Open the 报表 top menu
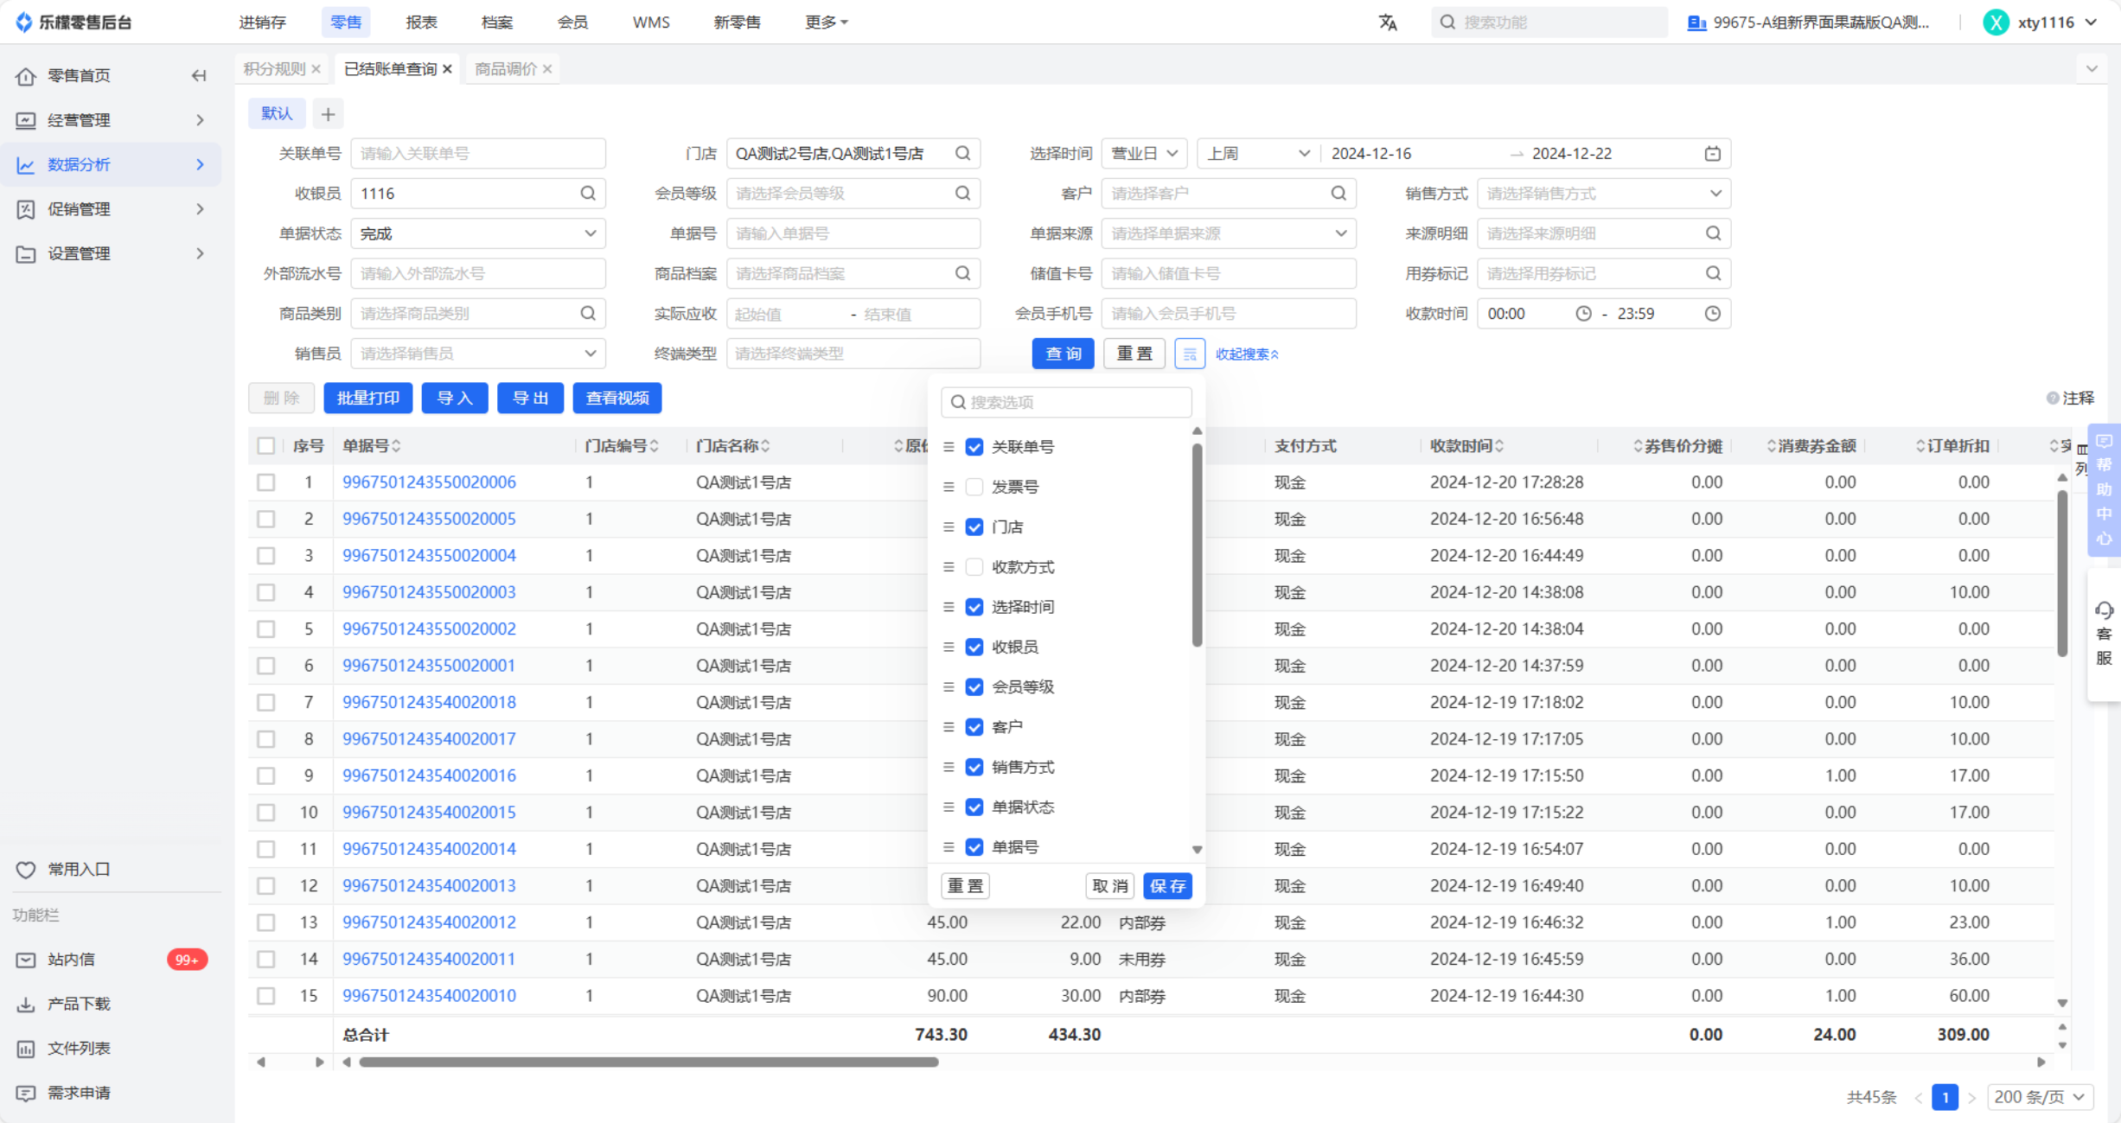2121x1123 pixels. click(421, 22)
